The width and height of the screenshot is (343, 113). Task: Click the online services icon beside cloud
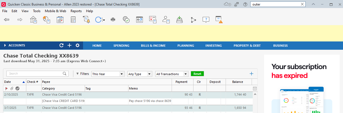click(x=236, y=4)
